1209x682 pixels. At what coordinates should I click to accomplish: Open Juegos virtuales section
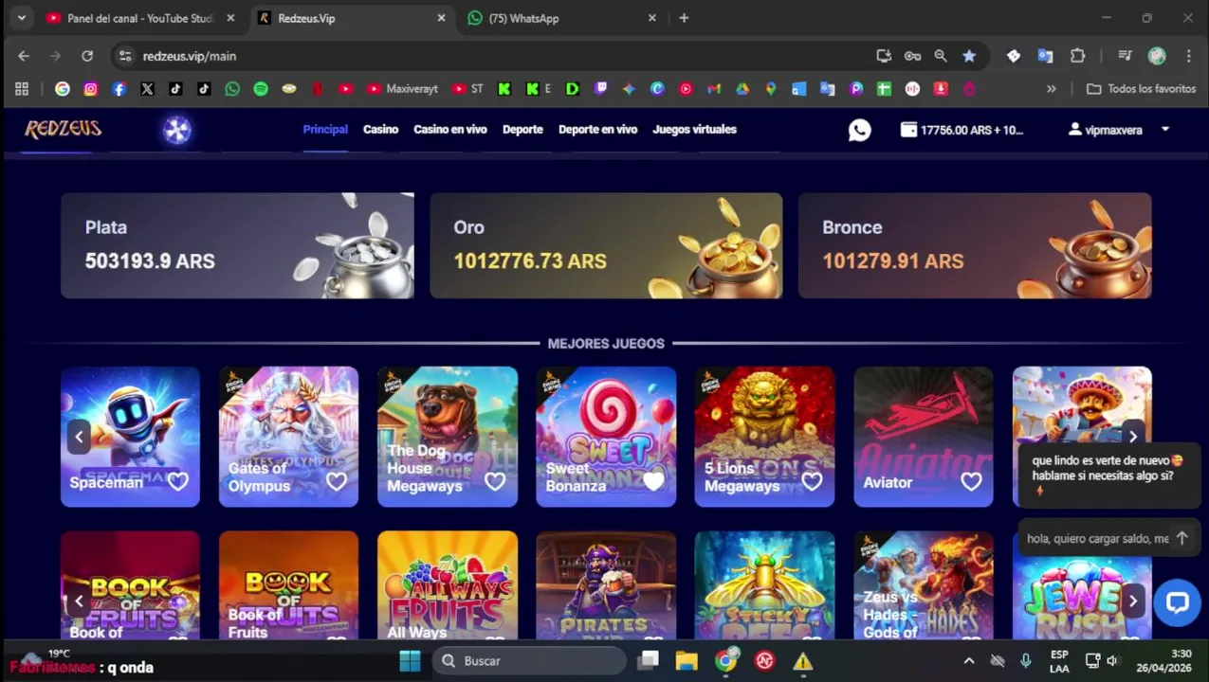[694, 130]
